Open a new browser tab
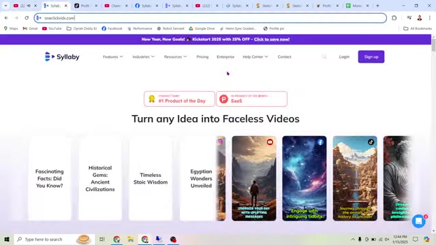Viewport: 436px width, 245px height. 377,5
